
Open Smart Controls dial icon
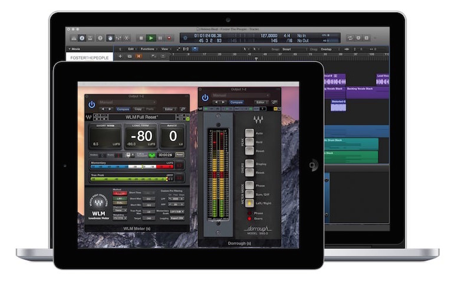110,38
